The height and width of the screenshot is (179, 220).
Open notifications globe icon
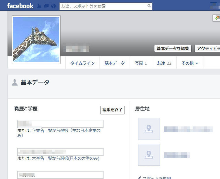pos(53,6)
